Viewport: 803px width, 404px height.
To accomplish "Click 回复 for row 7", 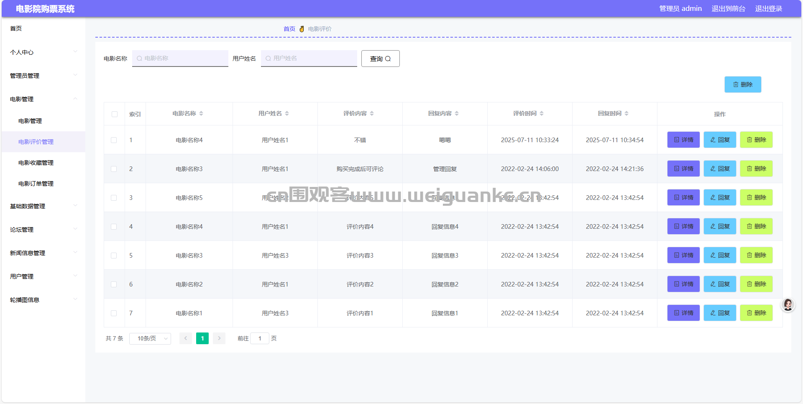I will (720, 313).
